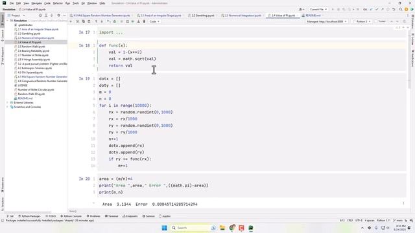415x233 pixels.
Task: Click the taskbar Search box
Action: (x=190, y=228)
